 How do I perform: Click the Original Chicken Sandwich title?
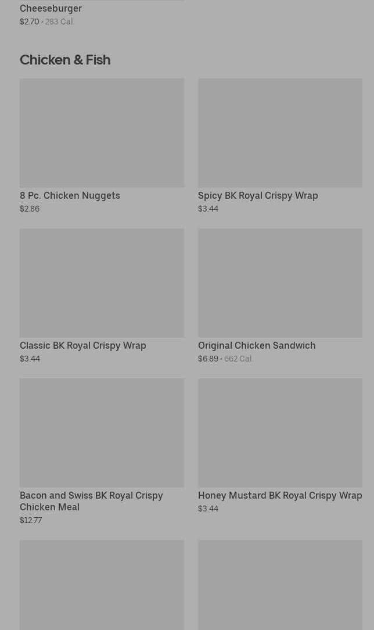(x=257, y=346)
